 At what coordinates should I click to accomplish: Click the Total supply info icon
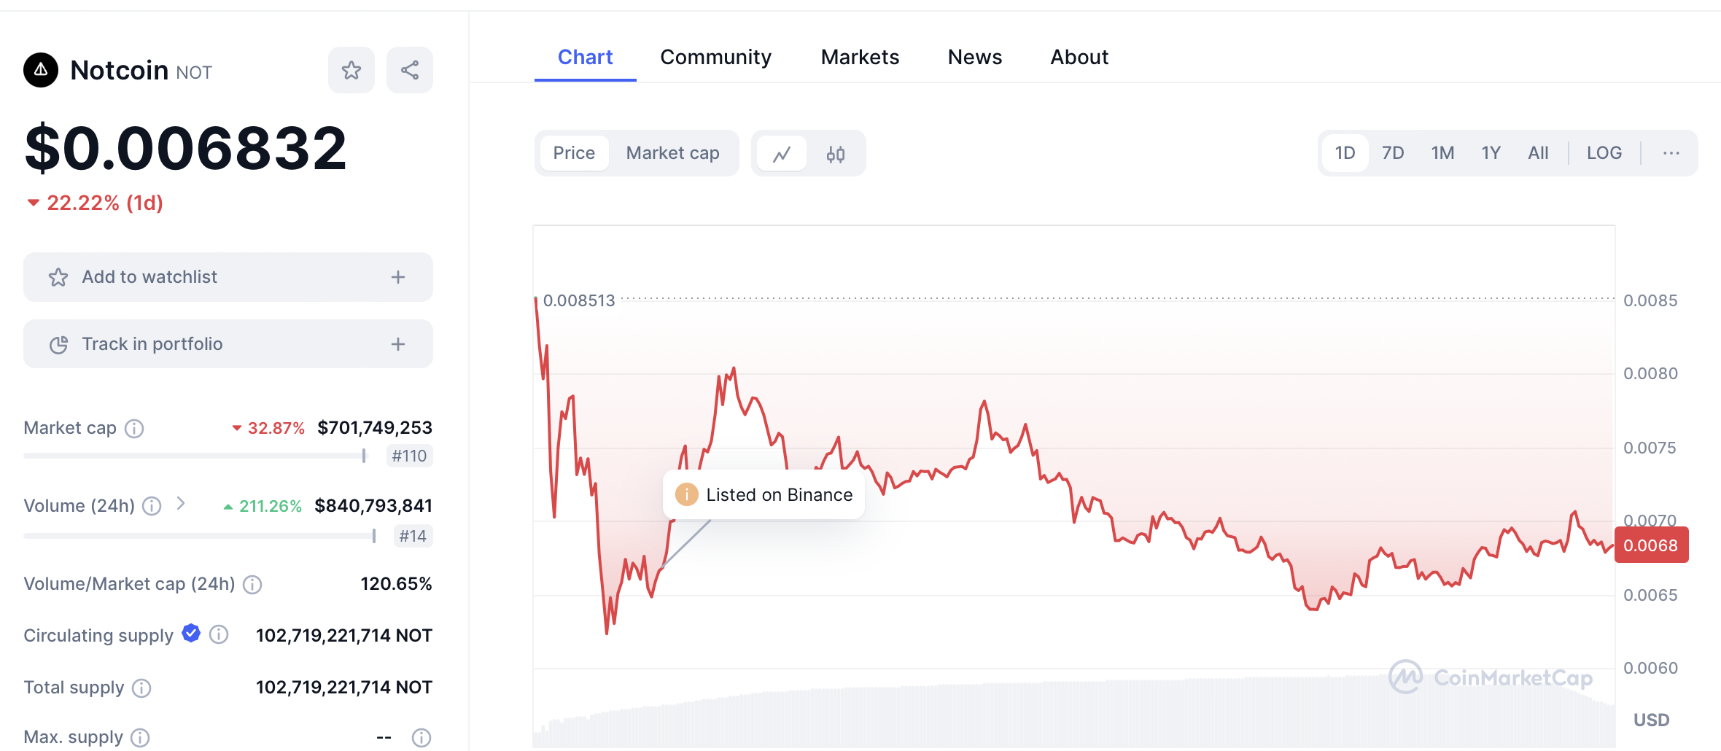click(141, 688)
